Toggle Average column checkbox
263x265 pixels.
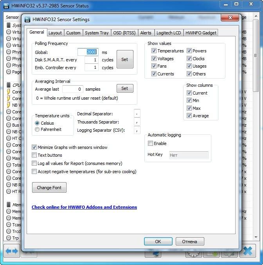coord(189,116)
